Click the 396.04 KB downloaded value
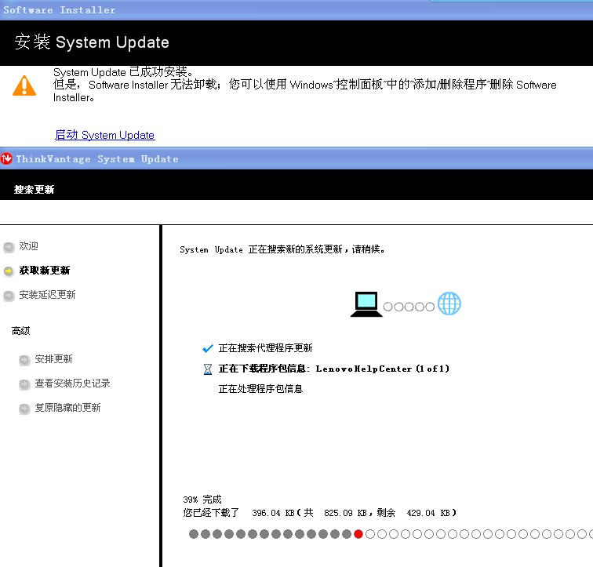593x567 pixels. 274,513
